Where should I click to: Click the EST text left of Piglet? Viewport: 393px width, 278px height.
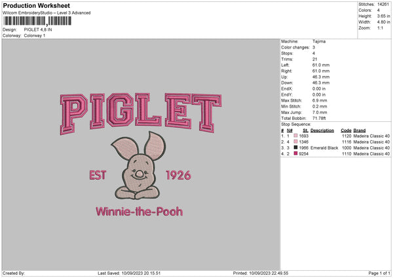[98, 175]
